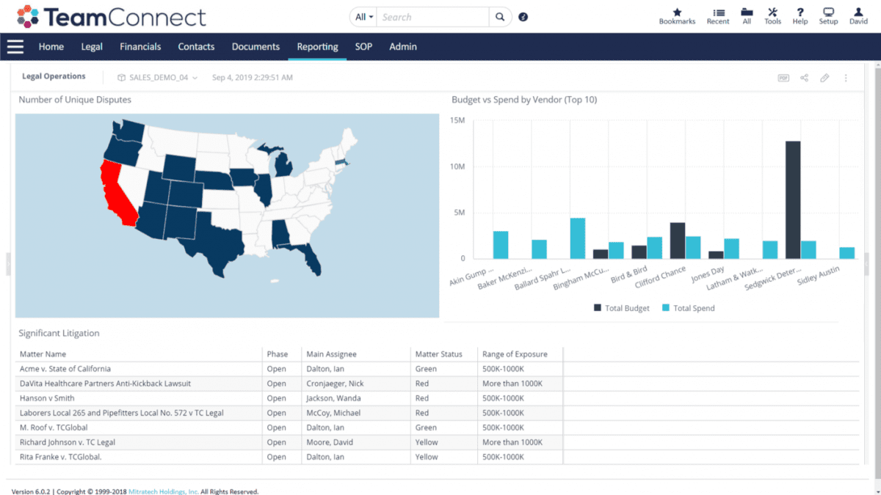Screen dimensions: 881x495
Task: Click assignee 'Jackson, Wanda'
Action: coord(333,398)
